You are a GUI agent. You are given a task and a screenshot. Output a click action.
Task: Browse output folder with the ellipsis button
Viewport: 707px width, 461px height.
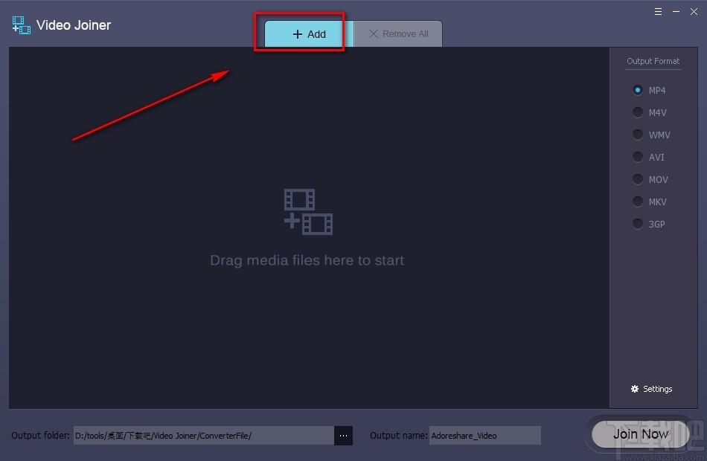pos(343,435)
